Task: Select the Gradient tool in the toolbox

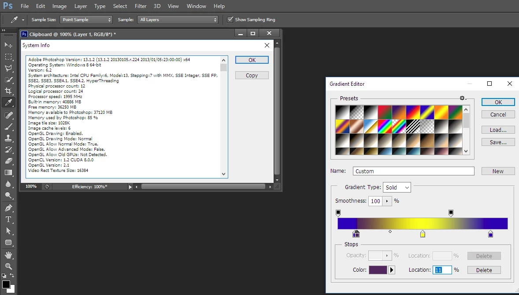Action: click(8, 172)
